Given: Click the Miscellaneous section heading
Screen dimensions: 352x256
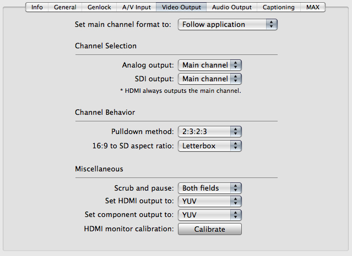Looking at the screenshot, I should pyautogui.click(x=99, y=169).
